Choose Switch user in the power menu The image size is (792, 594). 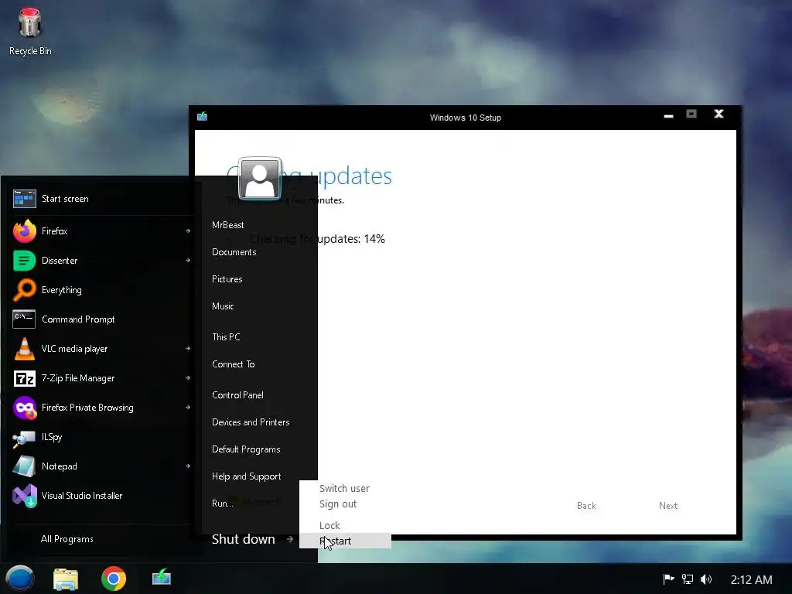coord(344,489)
